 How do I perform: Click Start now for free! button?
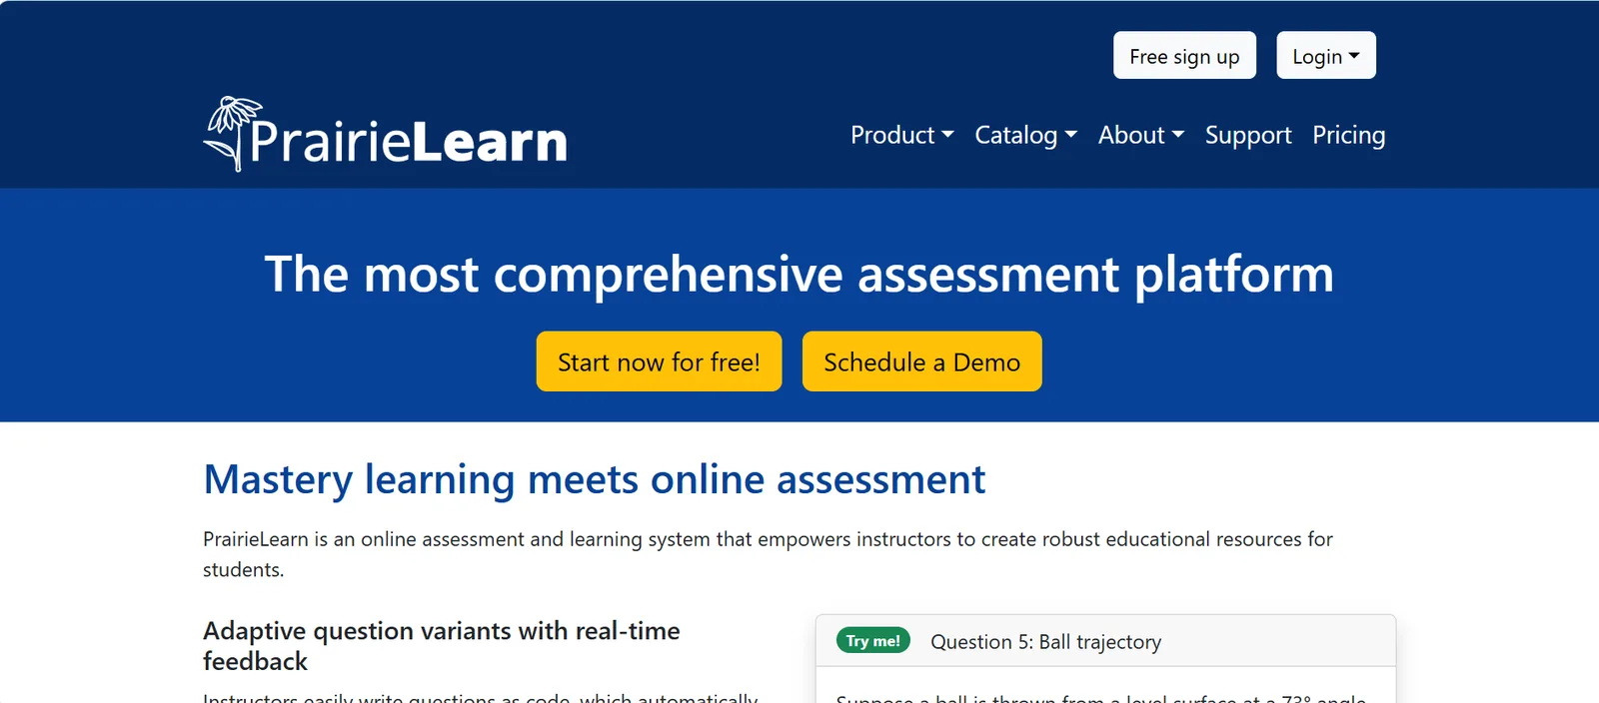[659, 361]
